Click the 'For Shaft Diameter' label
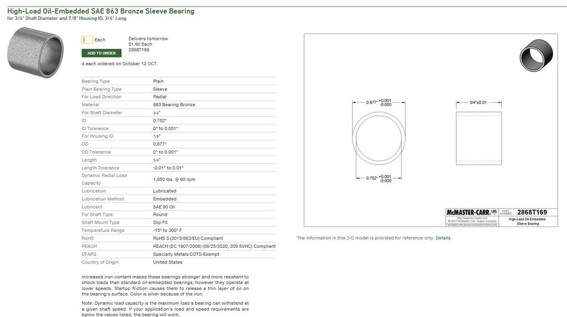 pos(102,113)
